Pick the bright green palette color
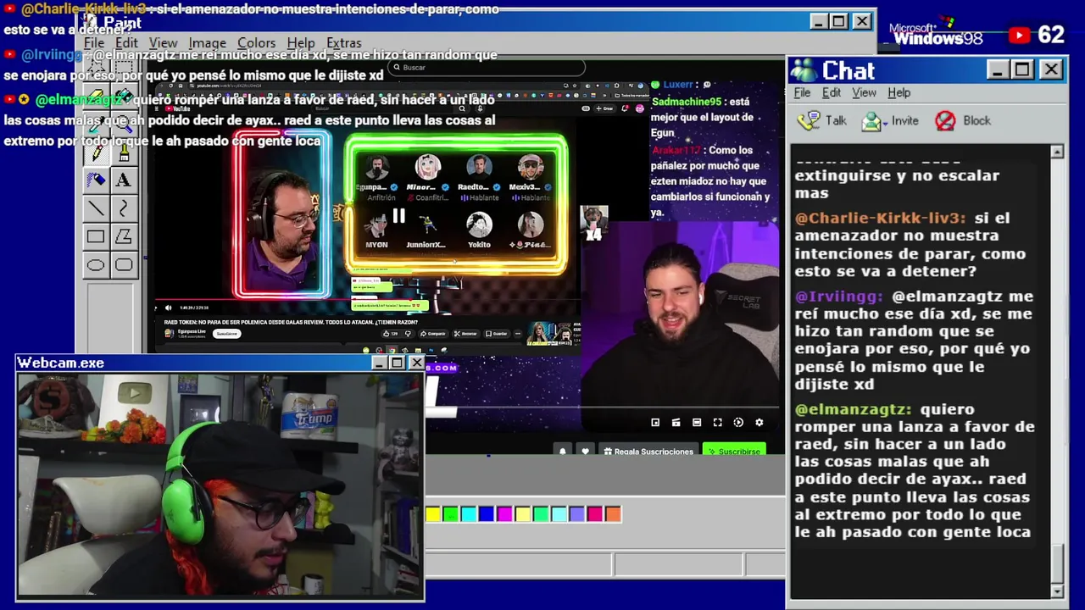Viewport: 1085px width, 610px height. point(451,513)
